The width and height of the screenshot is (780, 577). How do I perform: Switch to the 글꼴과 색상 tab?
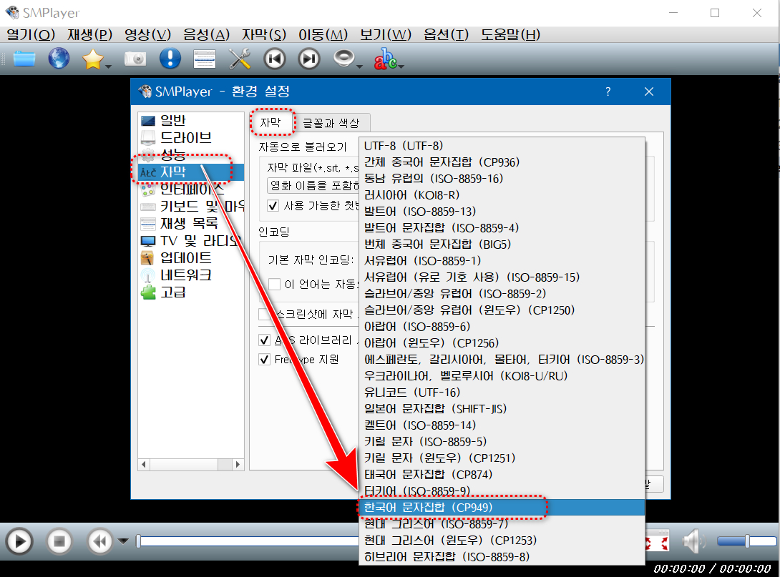331,123
